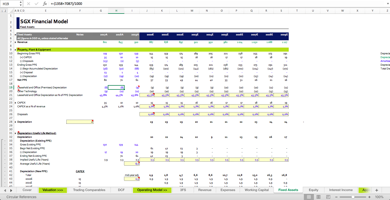This screenshot has width=390, height=200.
Task: Select Gross Existing PPE row label
Action: pyautogui.click(x=30, y=145)
